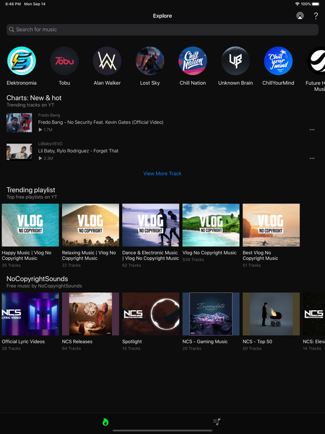This screenshot has height=434, width=325.
Task: Tap the 8:46 PM clock in status bar
Action: pos(13,4)
